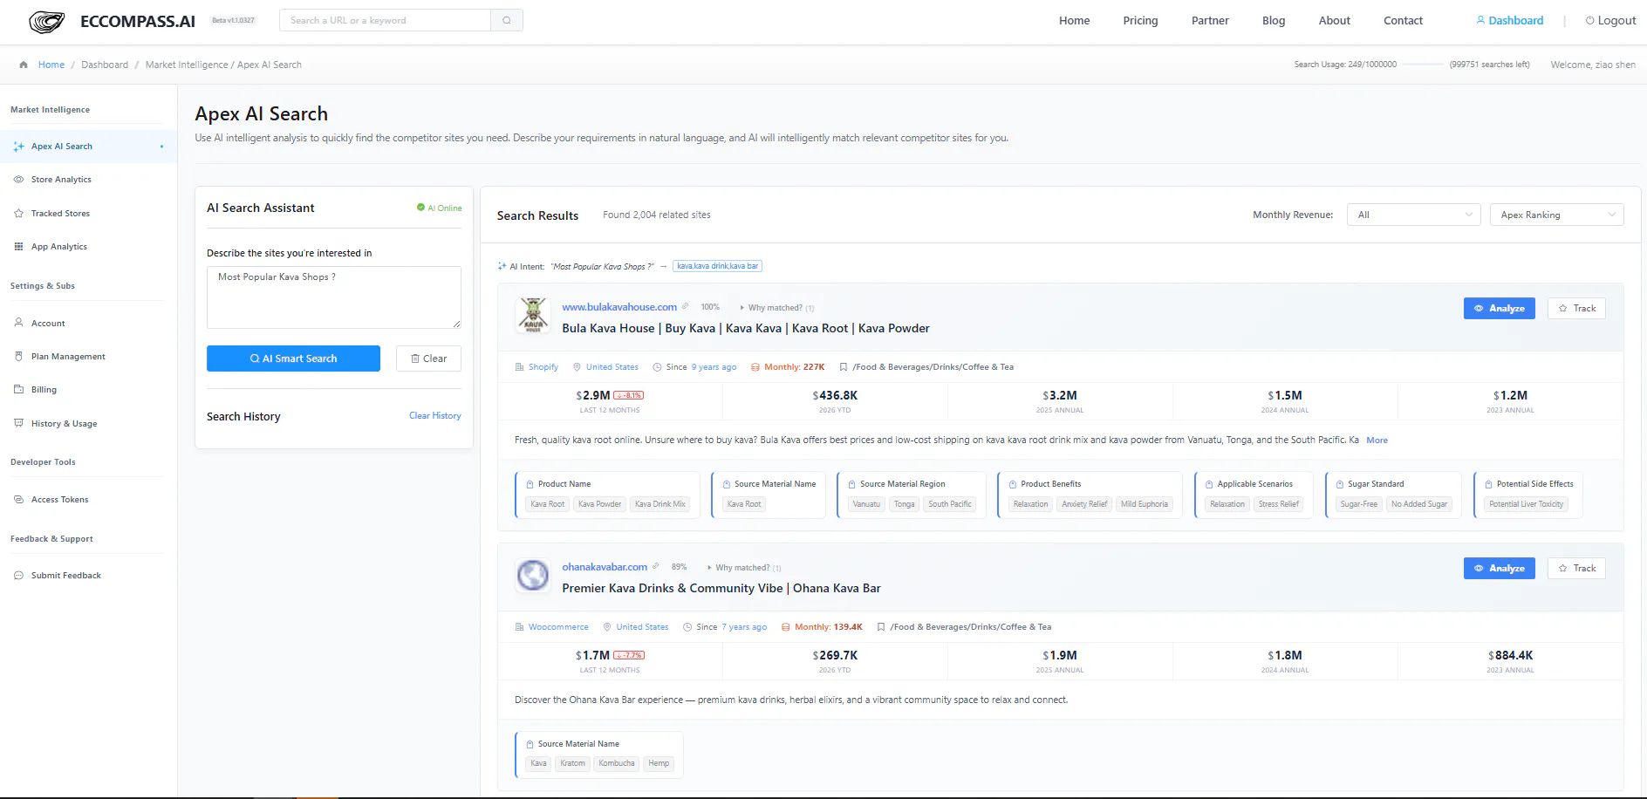The width and height of the screenshot is (1647, 799).
Task: Click the Bula Kava House site logo thumbnail
Action: point(533,315)
